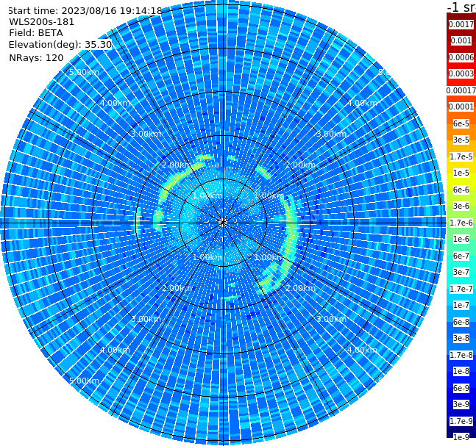Viewport: 476px width, 446px height.
Task: Select the 1.7e-7 colorbar label
Action: click(x=461, y=289)
